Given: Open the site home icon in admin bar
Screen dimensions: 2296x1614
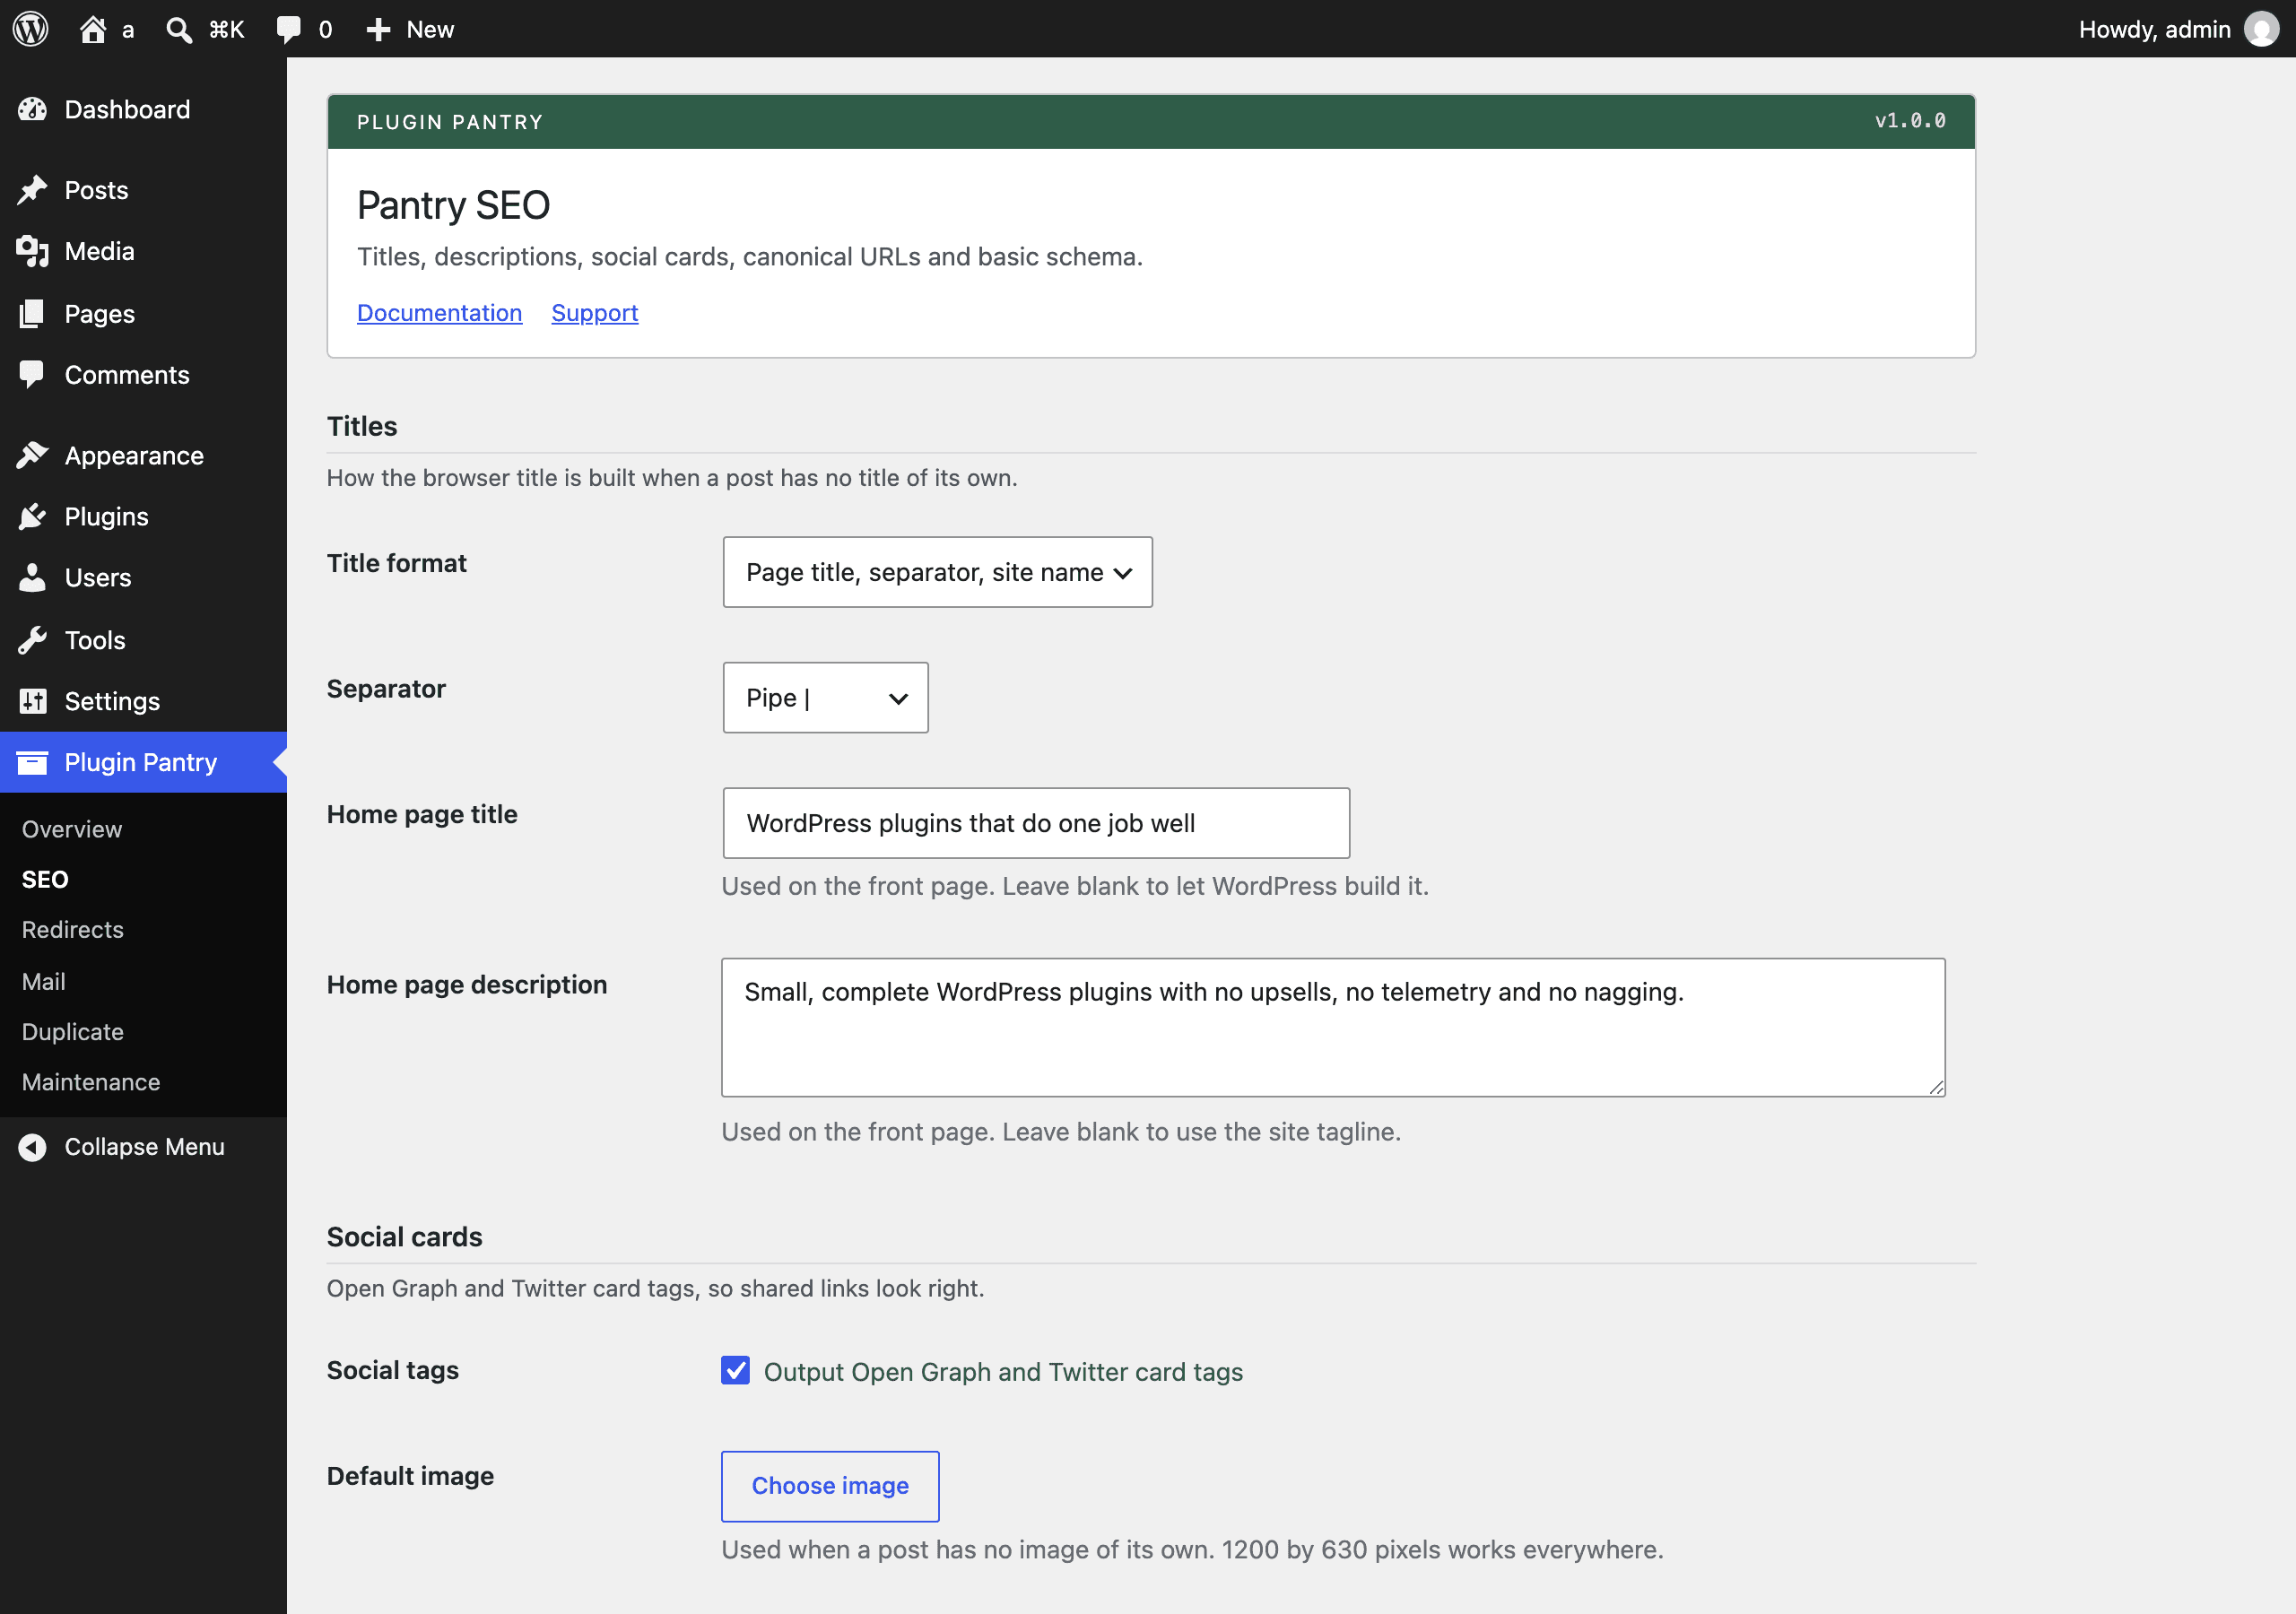Looking at the screenshot, I should pyautogui.click(x=93, y=29).
